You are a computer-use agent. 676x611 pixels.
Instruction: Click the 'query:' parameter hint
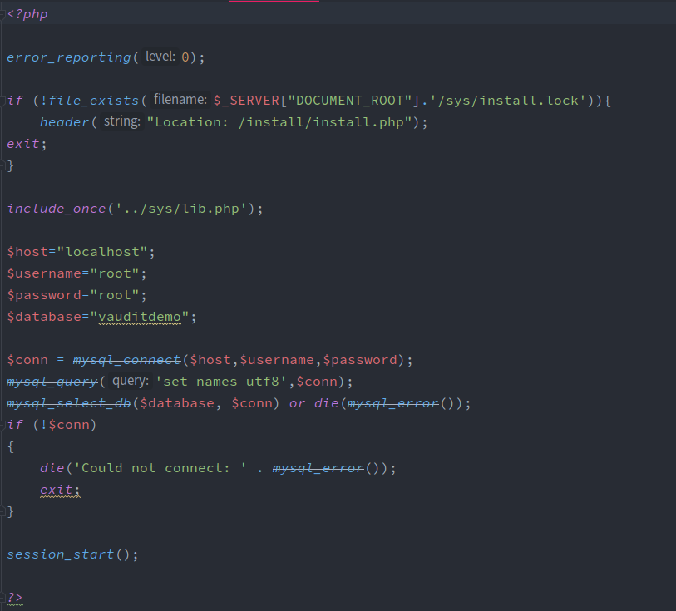130,381
